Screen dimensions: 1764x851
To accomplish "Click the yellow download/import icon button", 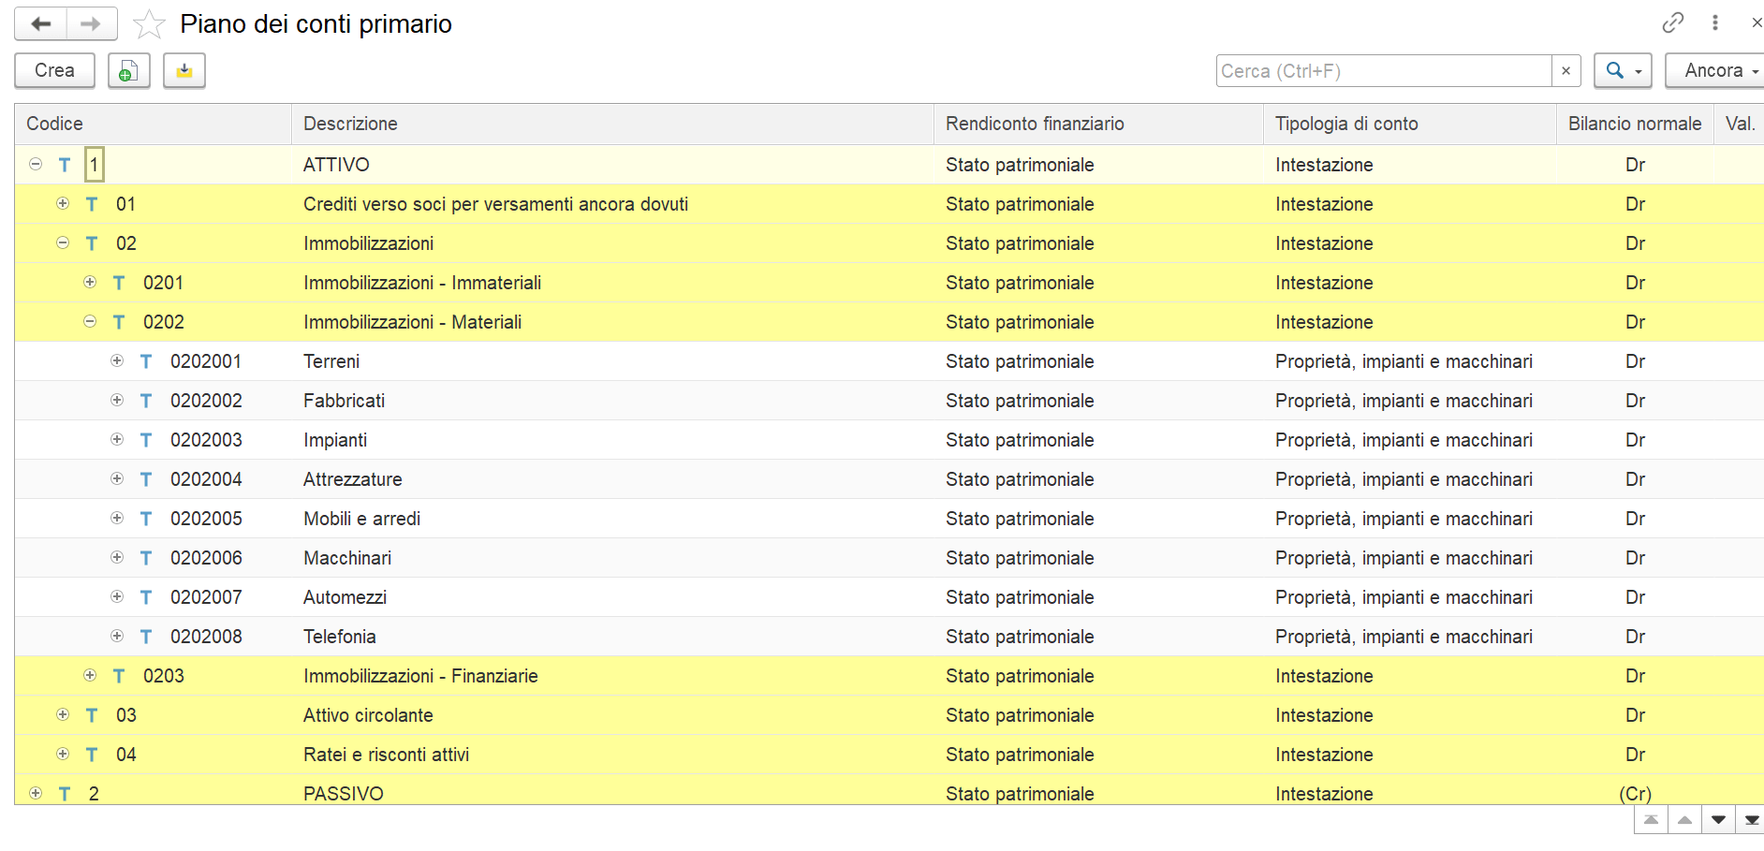I will pyautogui.click(x=184, y=71).
